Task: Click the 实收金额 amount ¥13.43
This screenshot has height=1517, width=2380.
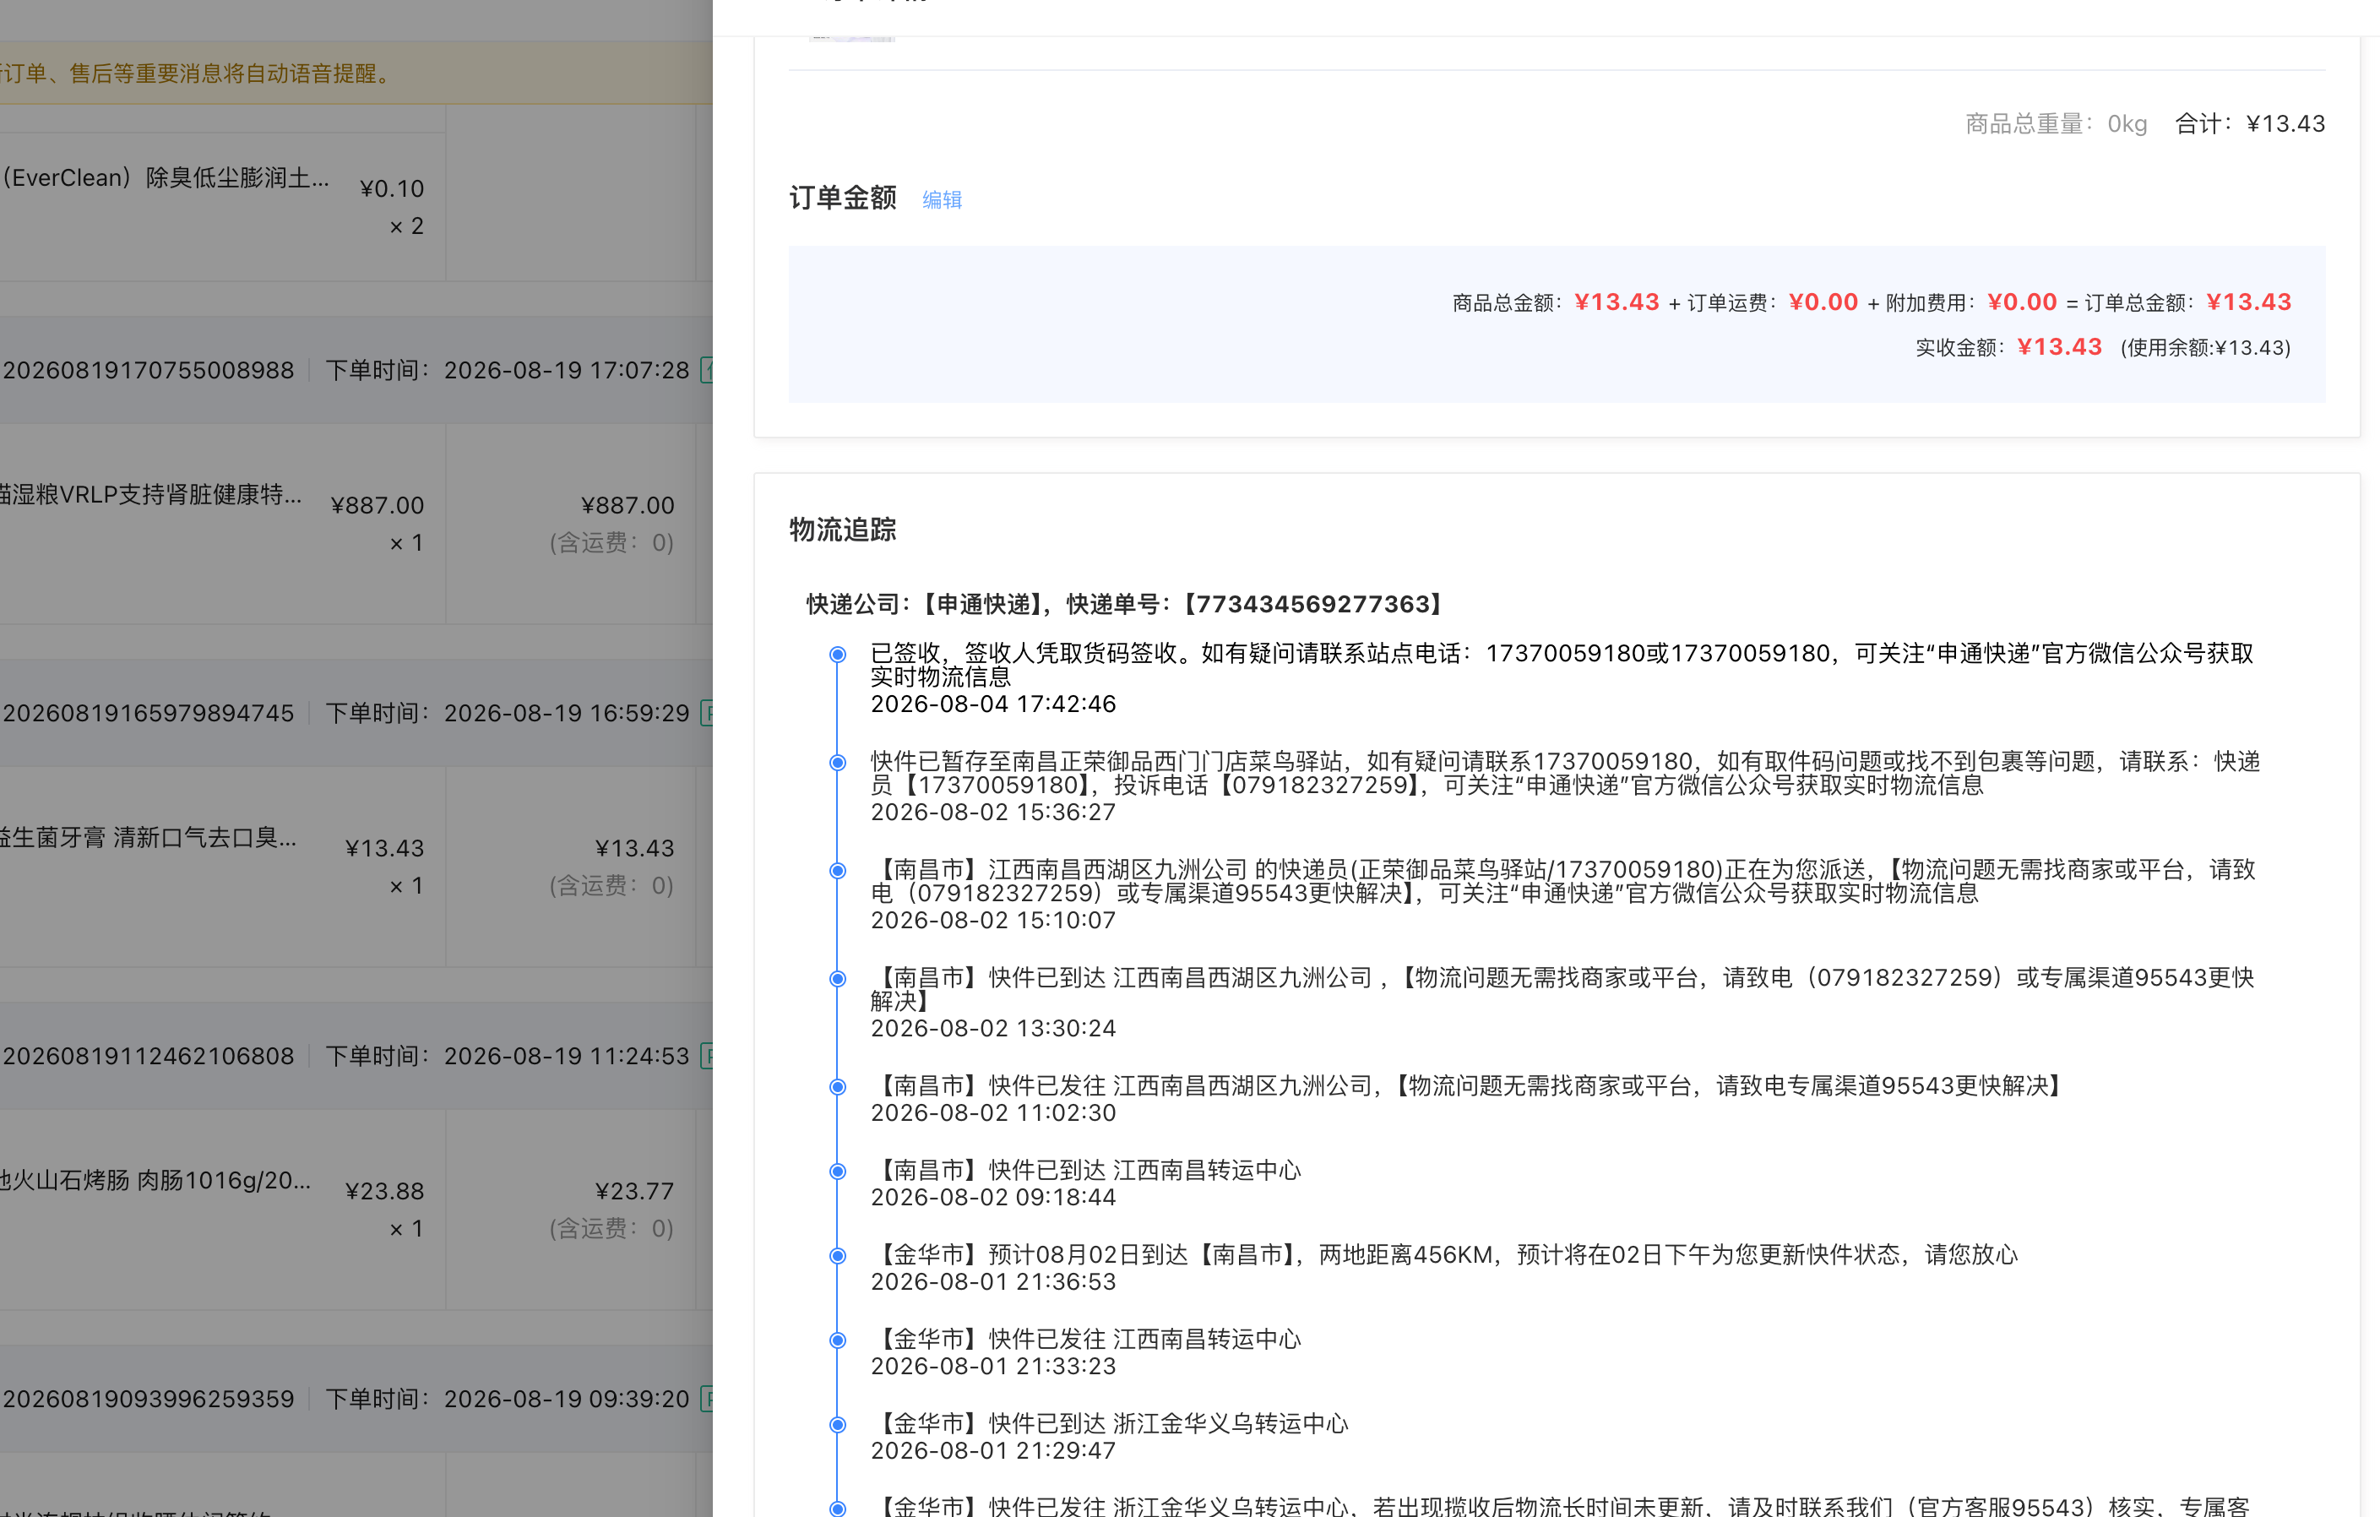Action: (2059, 347)
